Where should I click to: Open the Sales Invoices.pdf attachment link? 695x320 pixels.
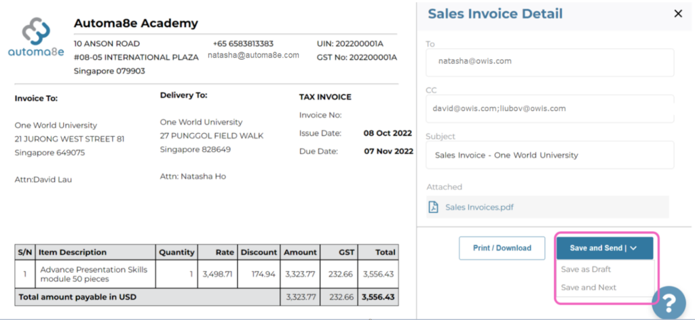479,207
